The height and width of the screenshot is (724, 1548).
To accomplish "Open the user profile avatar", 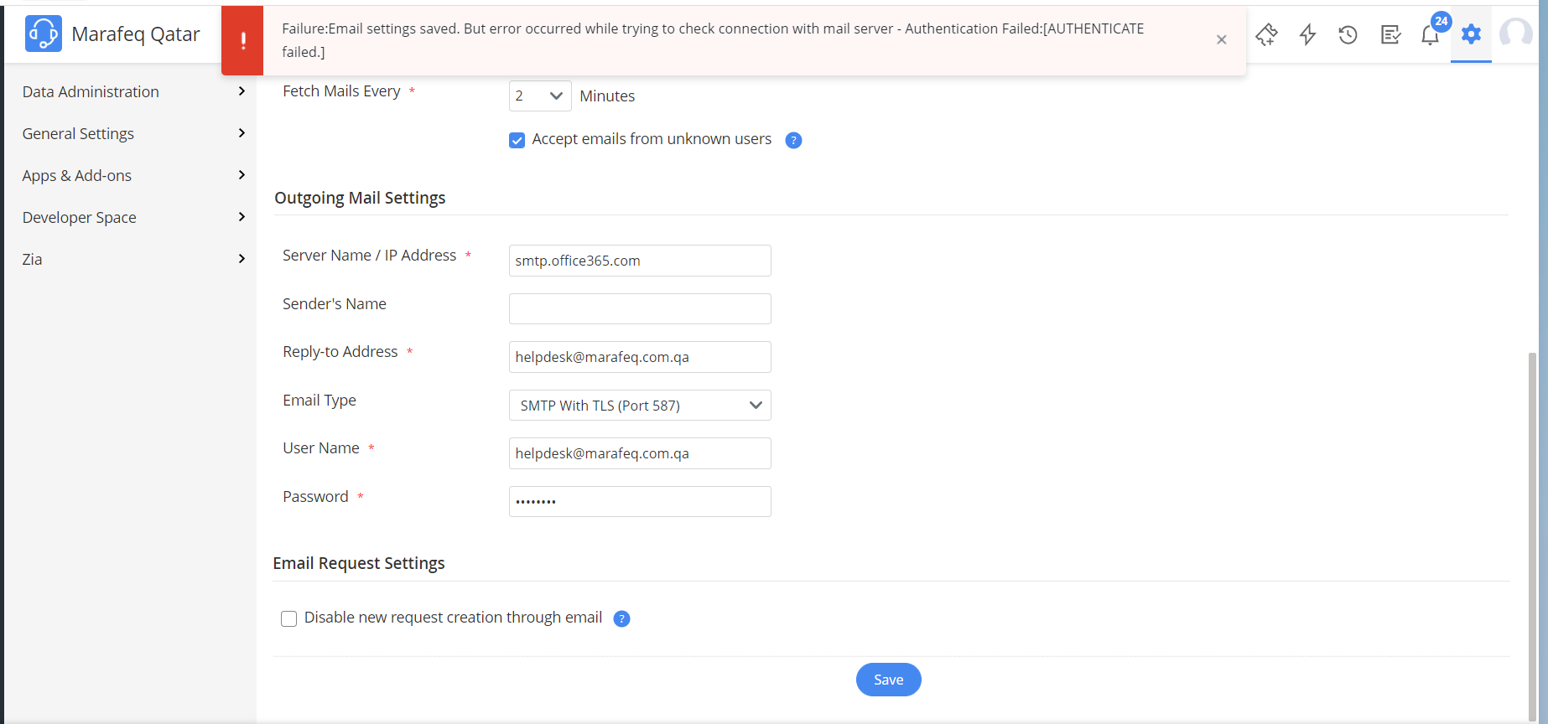I will (1516, 34).
